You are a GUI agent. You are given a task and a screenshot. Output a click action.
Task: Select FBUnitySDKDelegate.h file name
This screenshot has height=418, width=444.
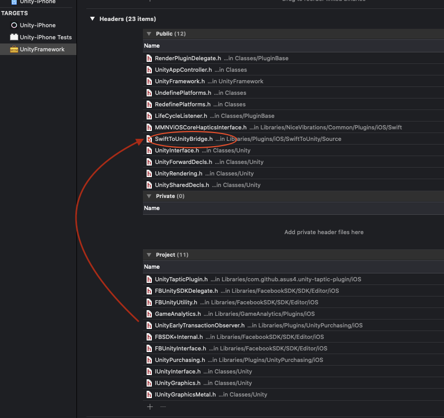pyautogui.click(x=186, y=291)
